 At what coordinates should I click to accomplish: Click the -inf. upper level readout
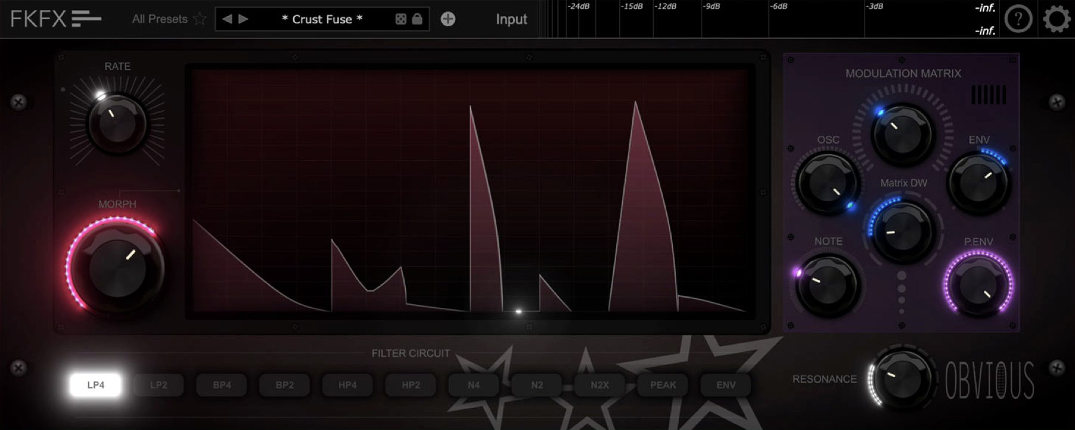[985, 8]
